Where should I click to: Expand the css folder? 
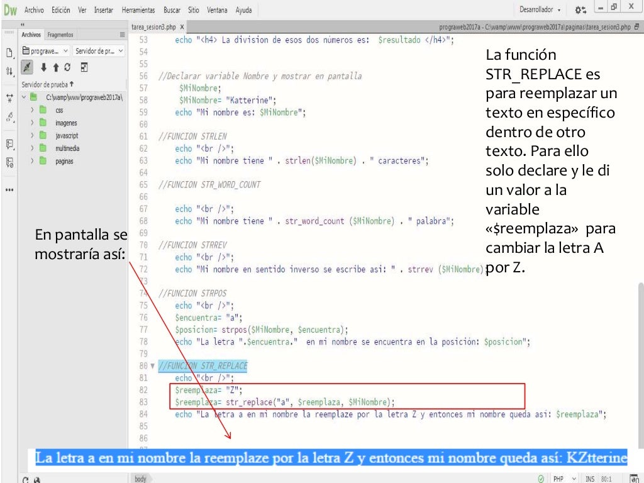pyautogui.click(x=32, y=110)
